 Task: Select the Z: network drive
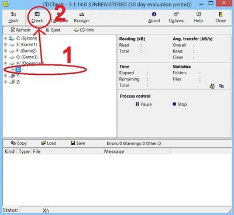18,82
